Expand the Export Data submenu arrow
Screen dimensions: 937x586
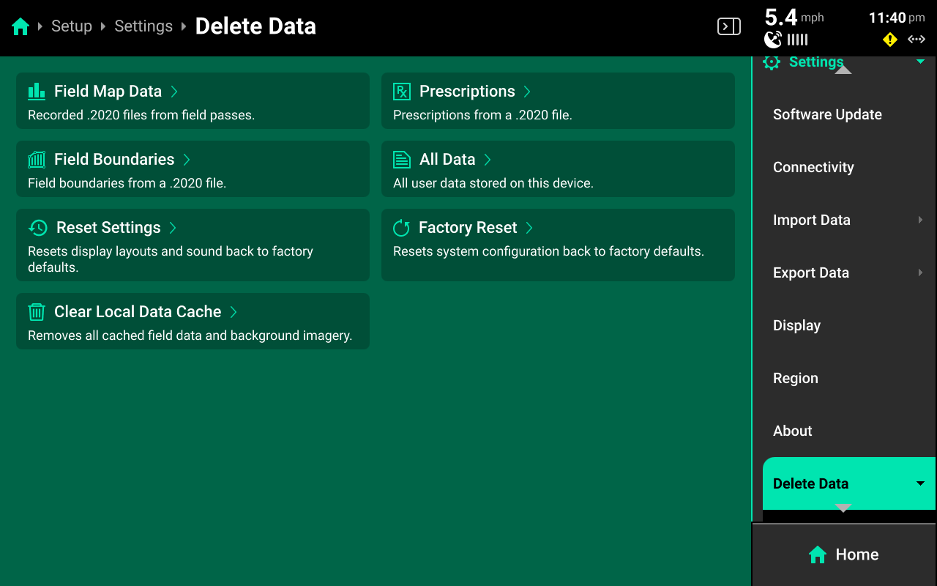point(920,272)
